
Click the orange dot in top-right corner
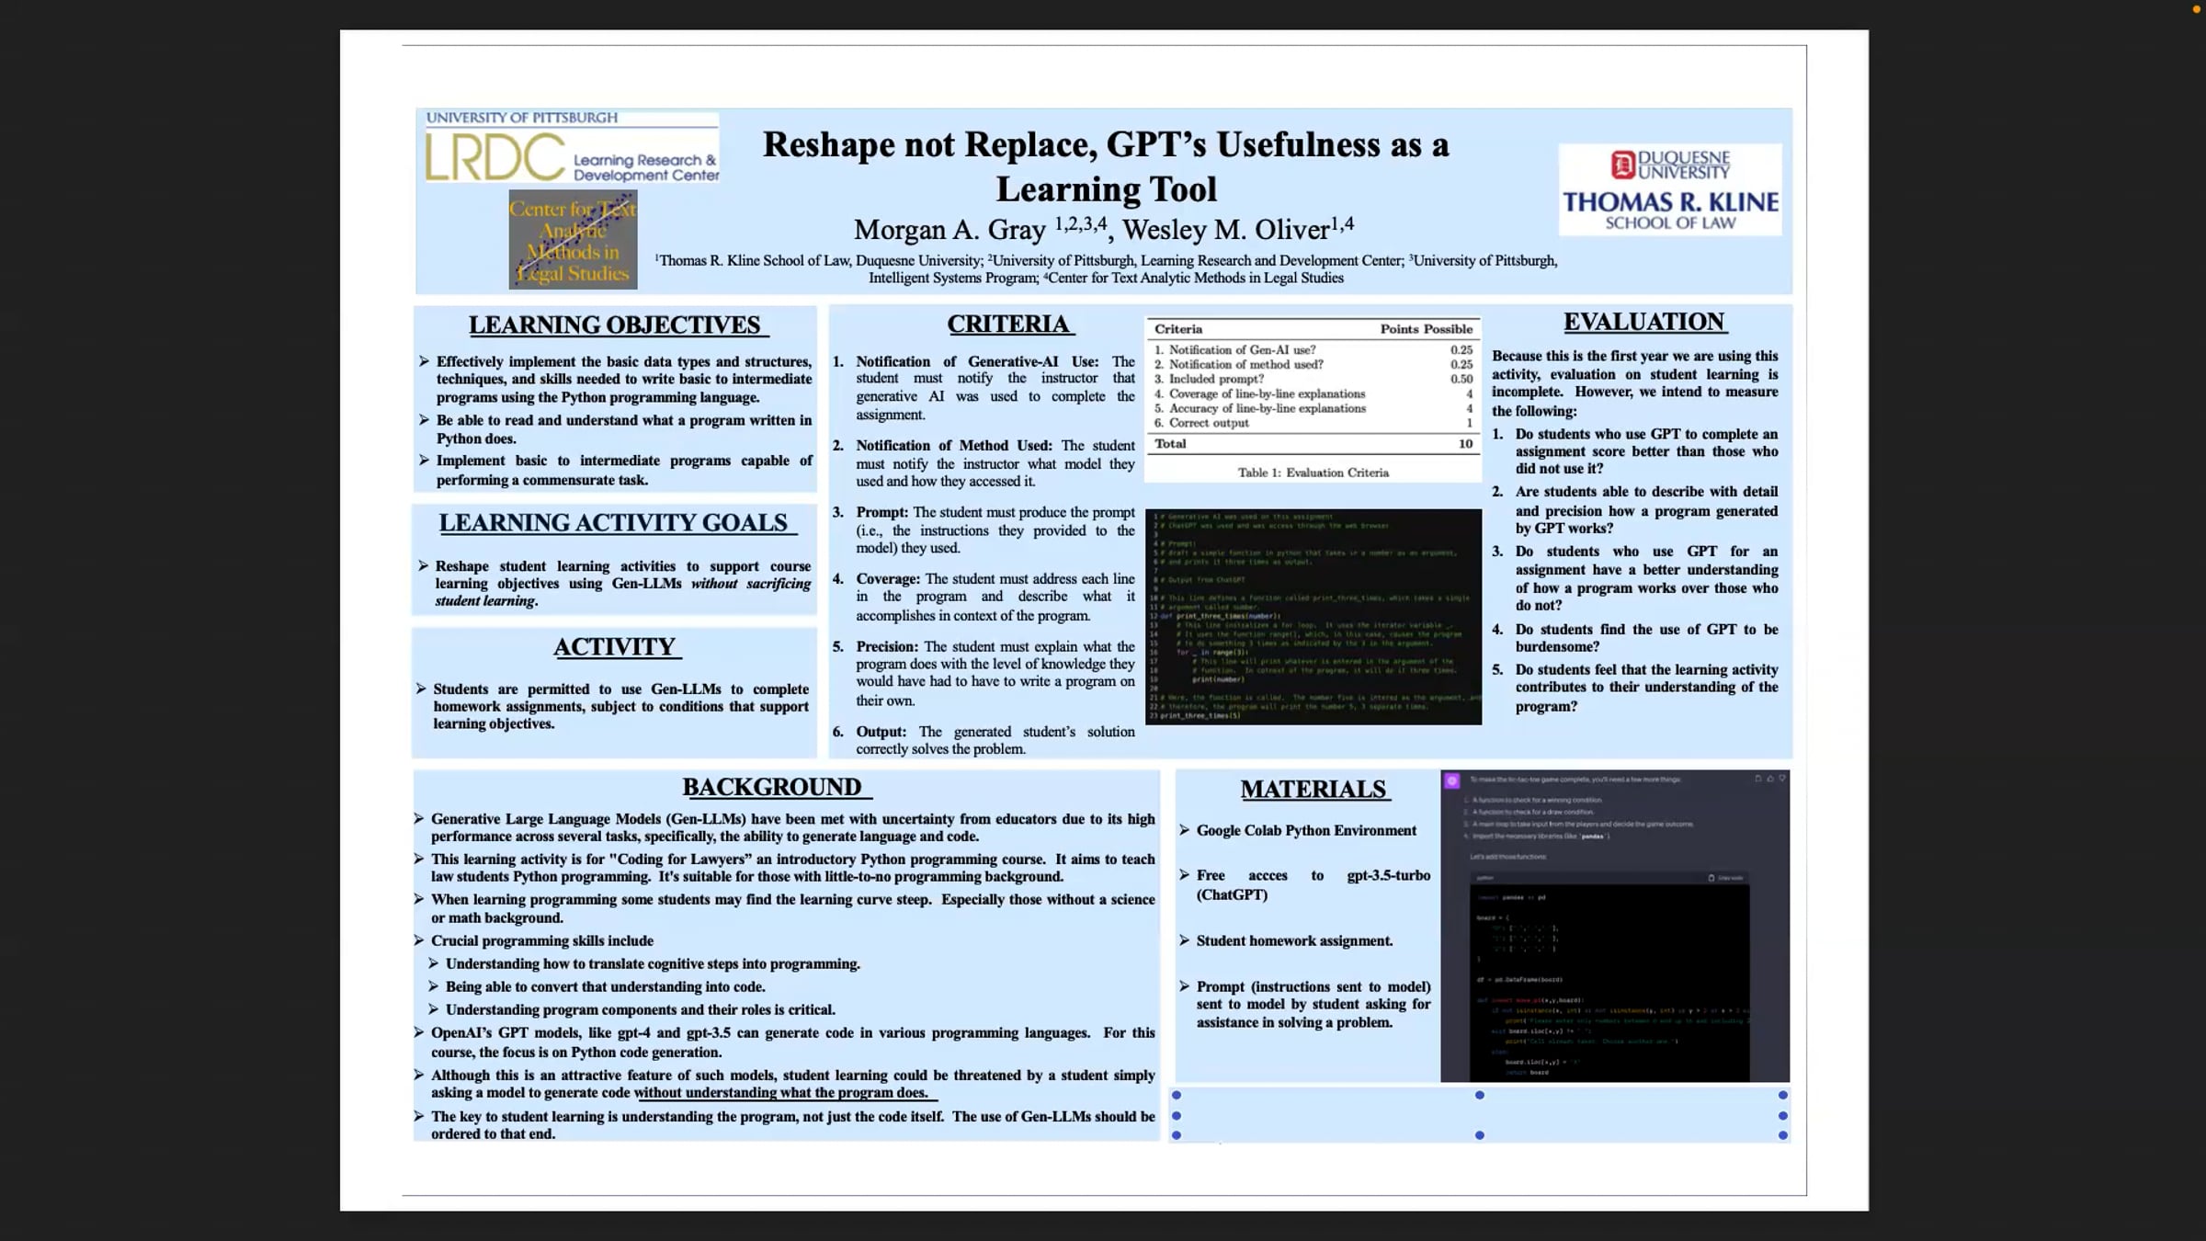(2197, 9)
